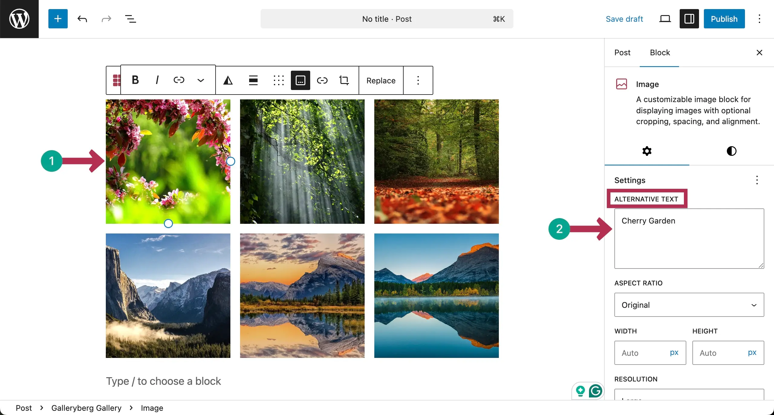Open the duotone filter options
This screenshot has width=774, height=415.
pos(228,80)
